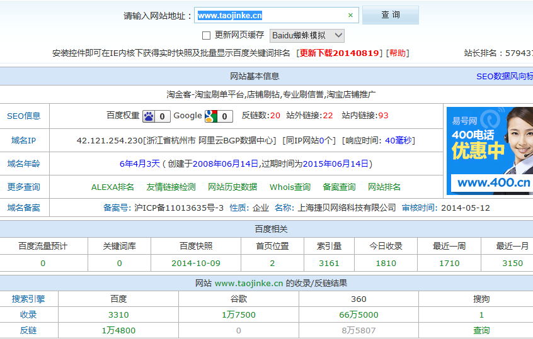
Task: Open the 帮助 help link
Action: [398, 53]
